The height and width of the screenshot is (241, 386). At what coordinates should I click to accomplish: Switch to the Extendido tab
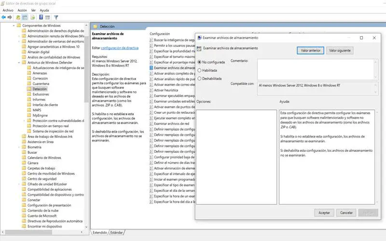[100, 232]
